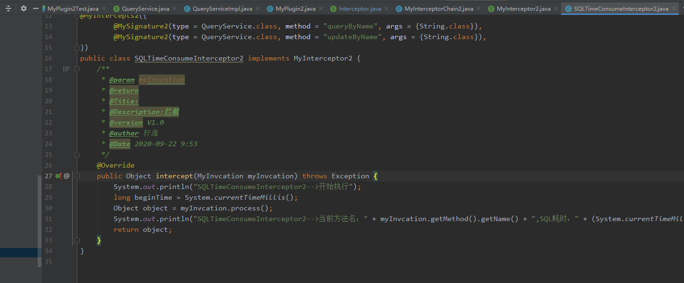684x283 pixels.
Task: Close the MyPlugin2.java tab
Action: 321,9
